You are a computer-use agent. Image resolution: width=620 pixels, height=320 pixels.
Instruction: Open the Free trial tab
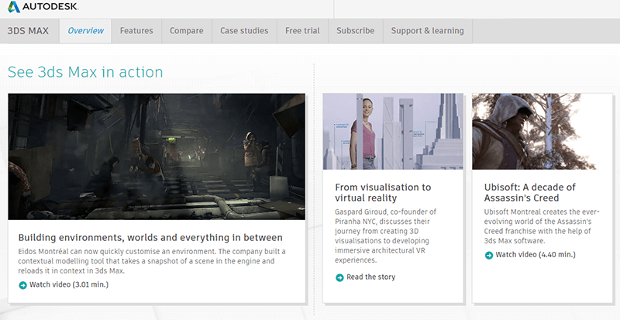pos(302,31)
